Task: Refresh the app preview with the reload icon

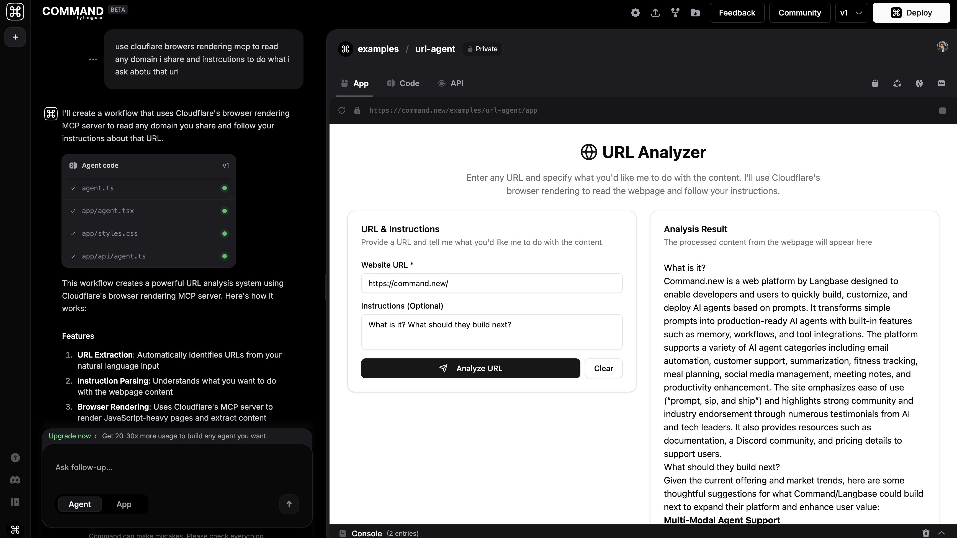Action: click(x=341, y=110)
